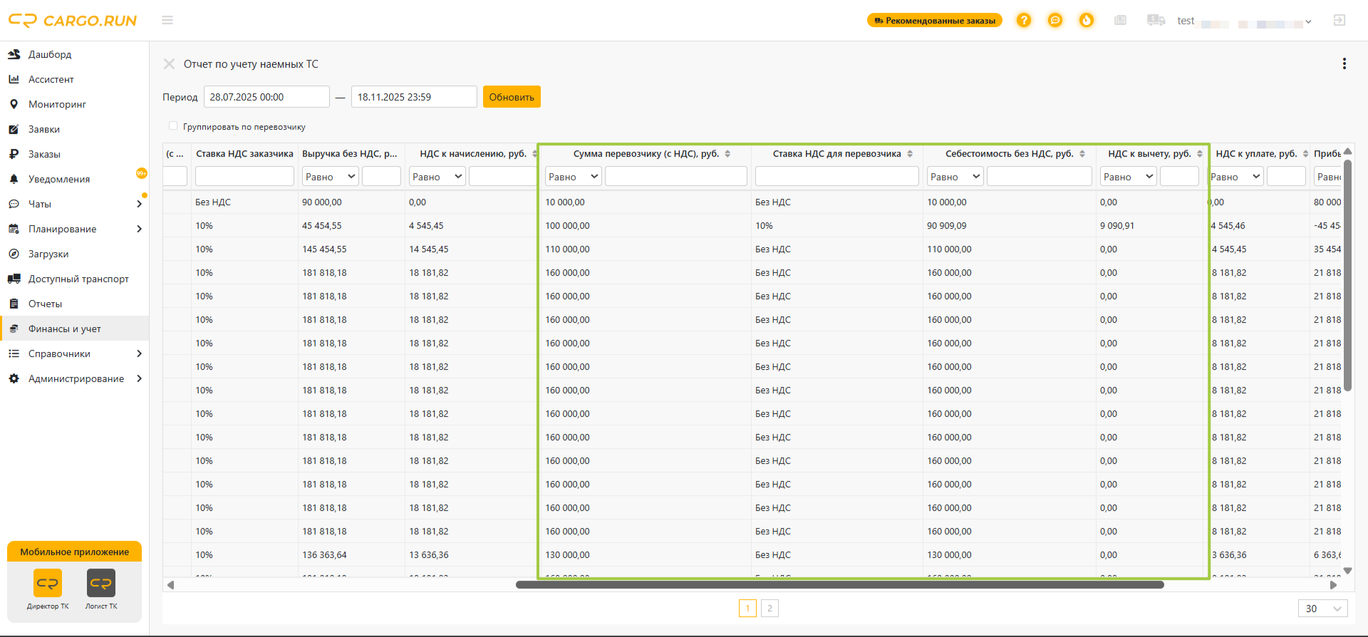Expand the Планирование submenu chevron

click(x=139, y=229)
